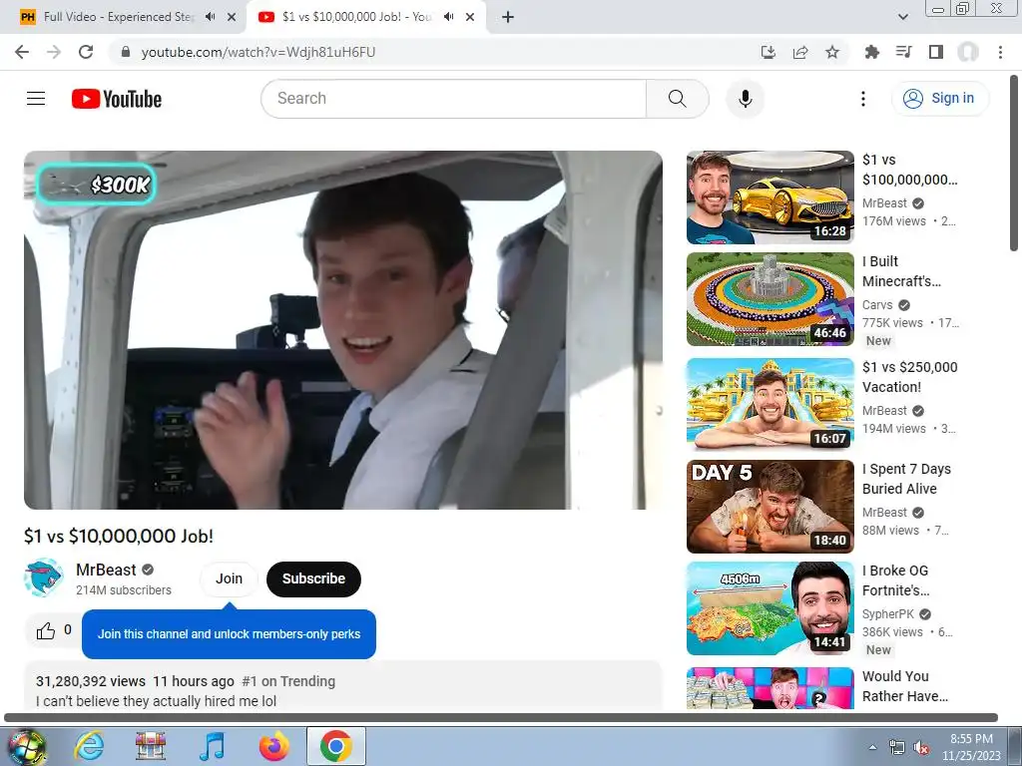The width and height of the screenshot is (1022, 766).
Task: Open YouTube settings three-dot menu
Action: coord(863,99)
